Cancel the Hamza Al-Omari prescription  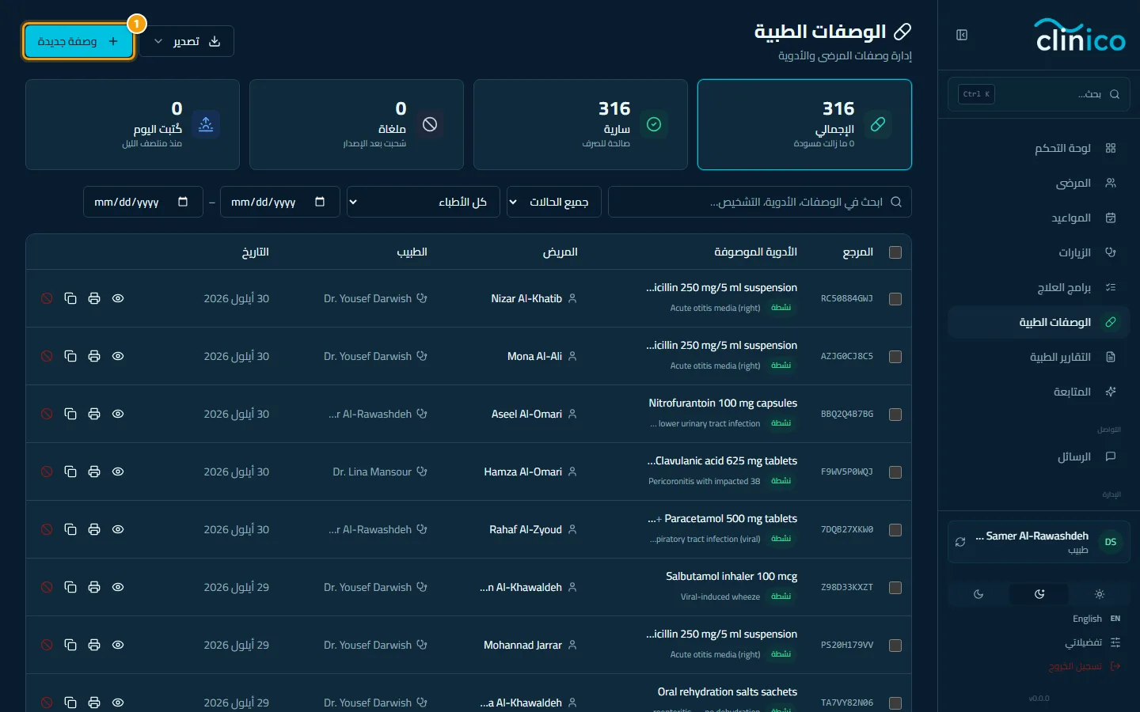(x=47, y=472)
